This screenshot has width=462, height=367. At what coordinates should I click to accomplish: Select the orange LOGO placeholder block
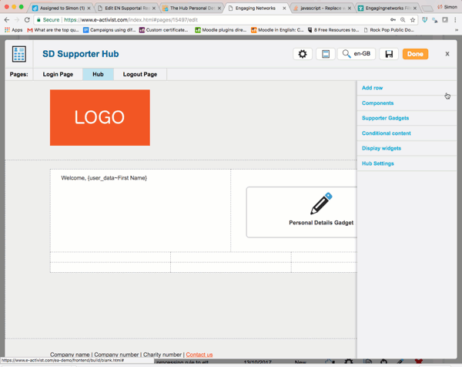click(x=100, y=117)
